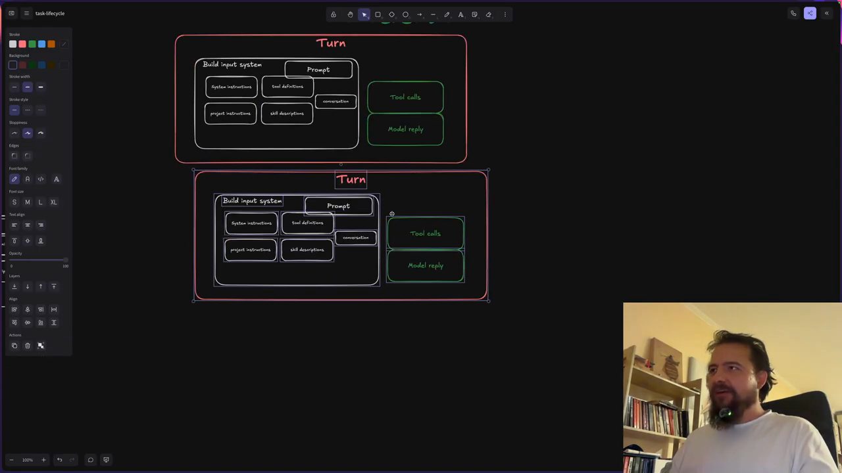Bring selection to front layer
Viewport: 842px width, 473px height.
54,286
